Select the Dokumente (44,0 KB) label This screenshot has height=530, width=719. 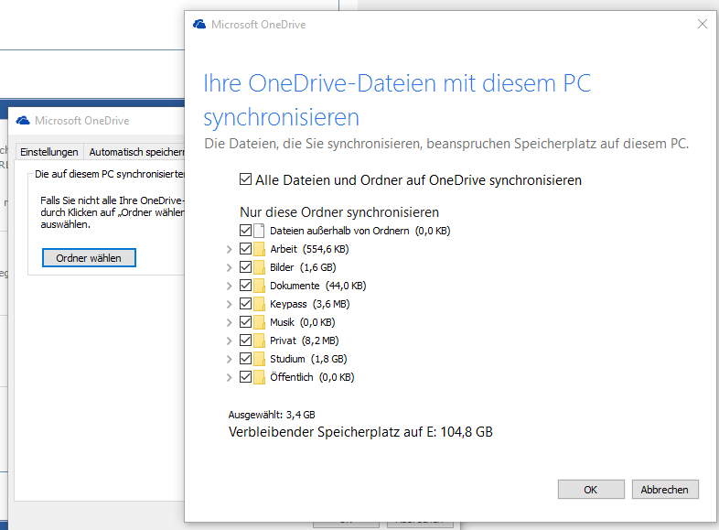[318, 286]
